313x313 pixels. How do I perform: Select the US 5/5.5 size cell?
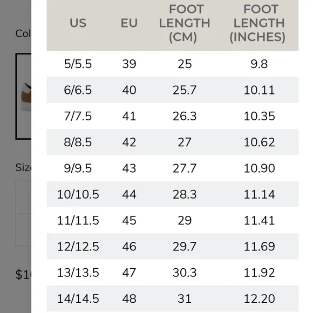click(x=78, y=64)
